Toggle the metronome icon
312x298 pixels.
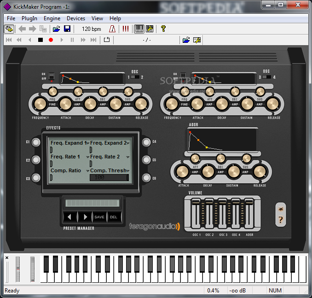112,29
